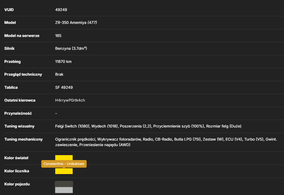Select the 'Przegląd techniczny' label
This screenshot has height=195, width=284.
pyautogui.click(x=23, y=75)
